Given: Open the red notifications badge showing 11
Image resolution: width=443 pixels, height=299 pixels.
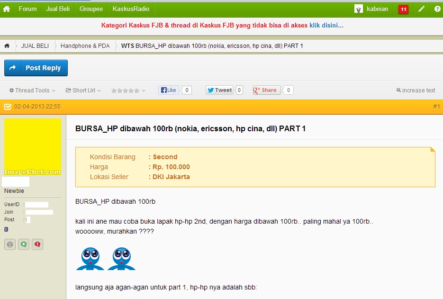Looking at the screenshot, I should [403, 9].
